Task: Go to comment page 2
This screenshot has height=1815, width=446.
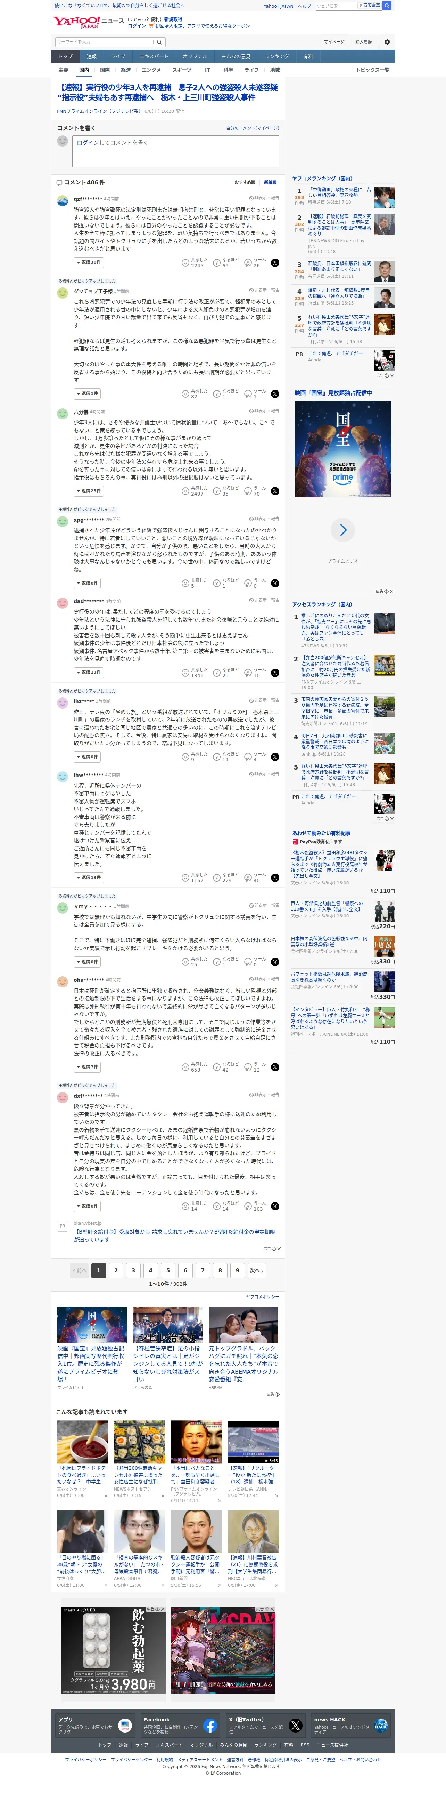Action: pyautogui.click(x=116, y=1271)
